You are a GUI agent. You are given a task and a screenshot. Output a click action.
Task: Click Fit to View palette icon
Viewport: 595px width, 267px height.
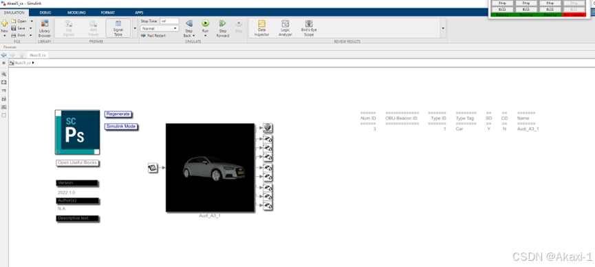4,82
